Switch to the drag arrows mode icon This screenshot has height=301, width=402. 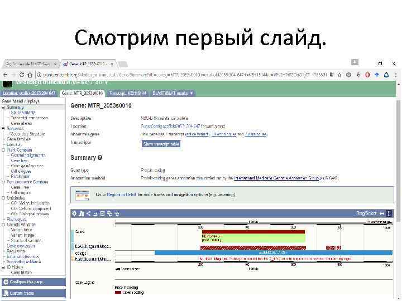(x=382, y=213)
